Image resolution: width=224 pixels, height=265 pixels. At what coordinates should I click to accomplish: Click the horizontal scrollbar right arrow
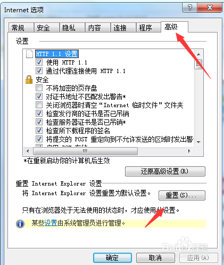pos(189,151)
